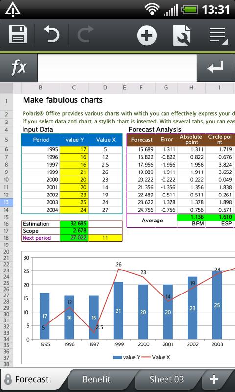
Task: Open the Insert plus circle button
Action: (x=147, y=35)
